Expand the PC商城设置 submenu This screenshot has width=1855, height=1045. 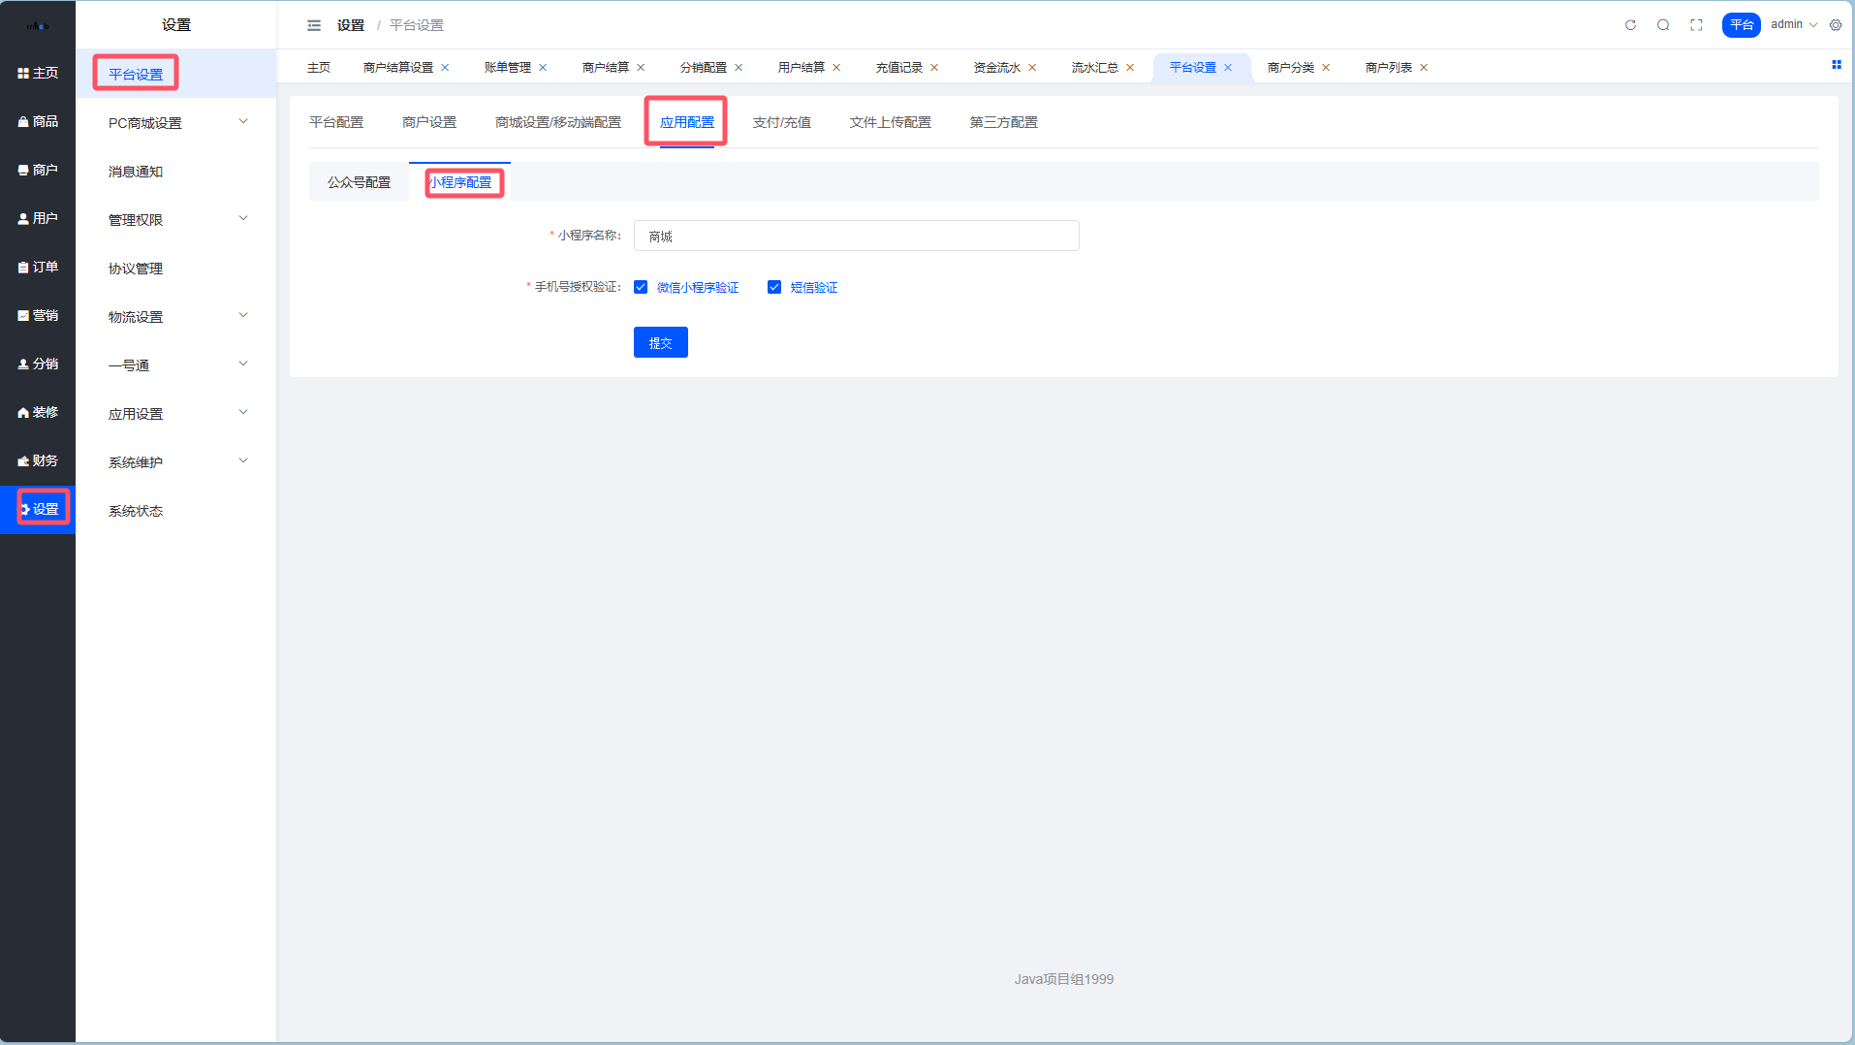point(175,123)
